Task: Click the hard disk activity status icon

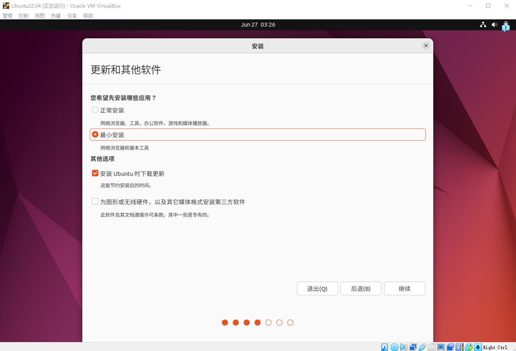Action: [x=384, y=347]
